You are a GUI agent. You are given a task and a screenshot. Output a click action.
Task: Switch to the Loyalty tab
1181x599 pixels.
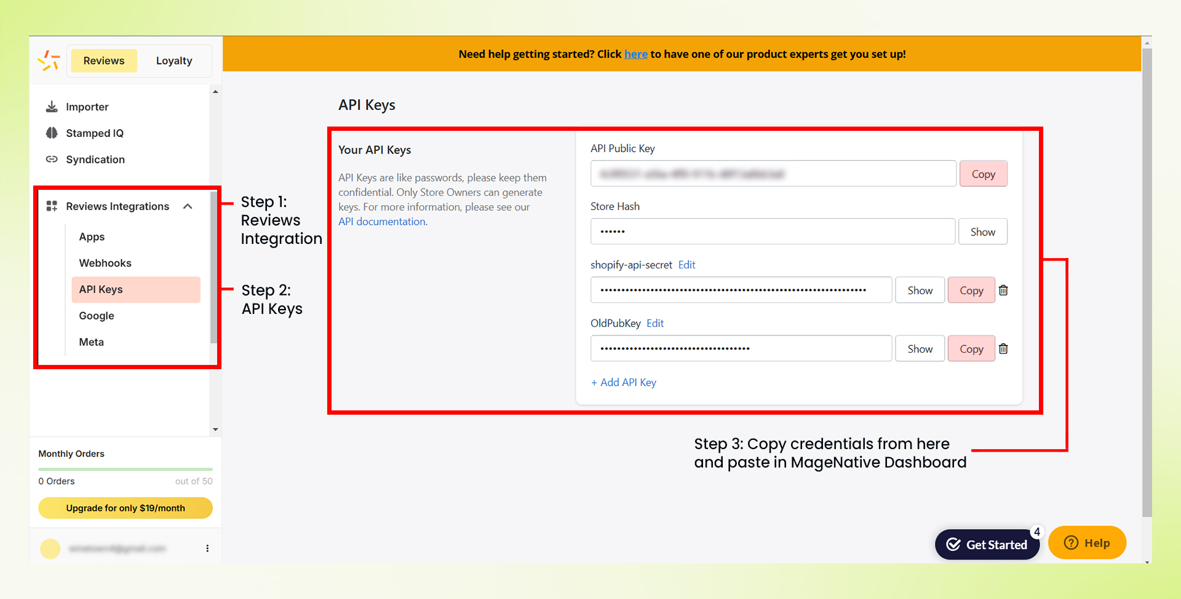coord(174,60)
